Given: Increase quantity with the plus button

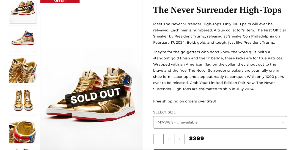Looking at the screenshot, I should 180,139.
